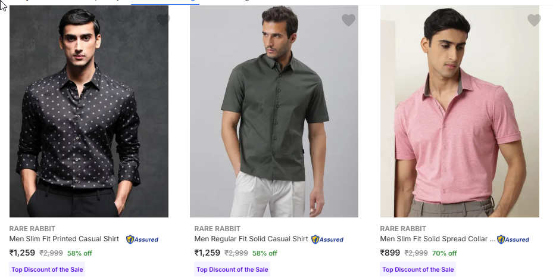The width and height of the screenshot is (553, 280).
Task: Click Top Discount tag under pink shirt
Action: click(x=418, y=269)
